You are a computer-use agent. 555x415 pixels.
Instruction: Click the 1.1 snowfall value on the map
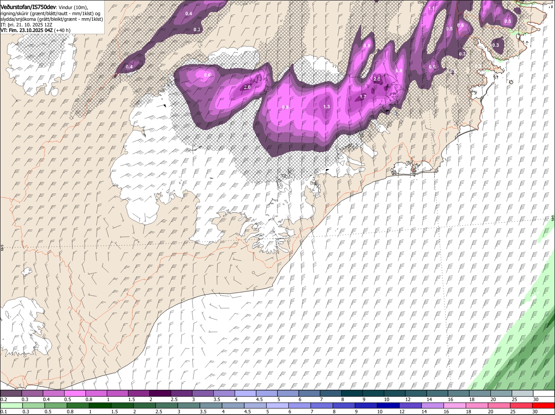[432, 9]
